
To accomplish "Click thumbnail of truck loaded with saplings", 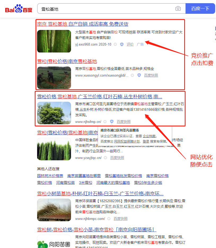I will pos(54,210).
